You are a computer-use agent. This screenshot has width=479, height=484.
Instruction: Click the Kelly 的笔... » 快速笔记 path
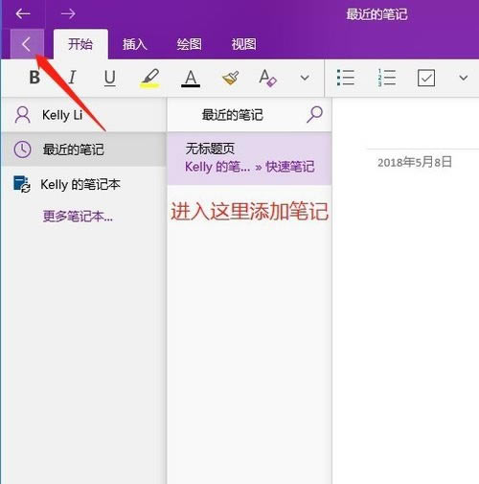tap(250, 167)
